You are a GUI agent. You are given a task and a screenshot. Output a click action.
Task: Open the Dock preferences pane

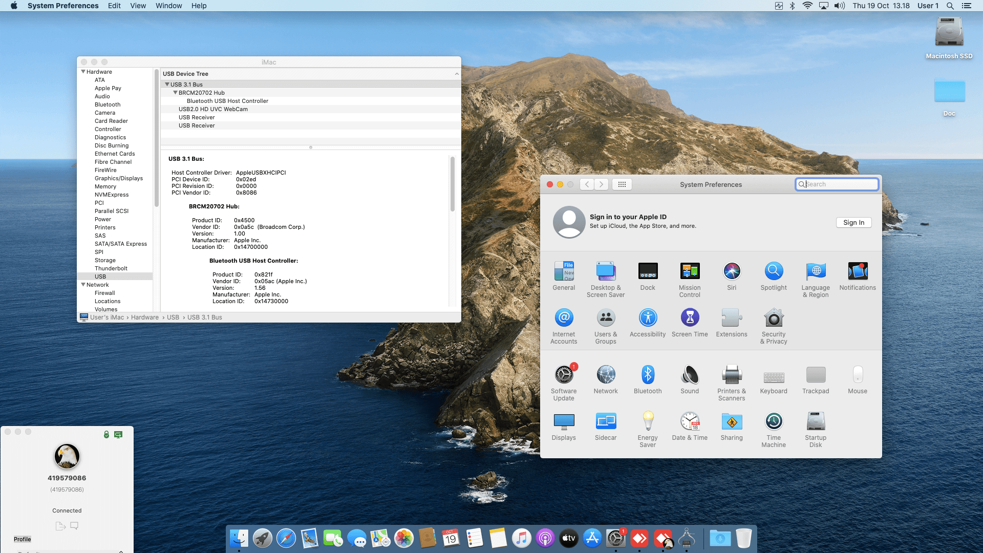tap(648, 276)
